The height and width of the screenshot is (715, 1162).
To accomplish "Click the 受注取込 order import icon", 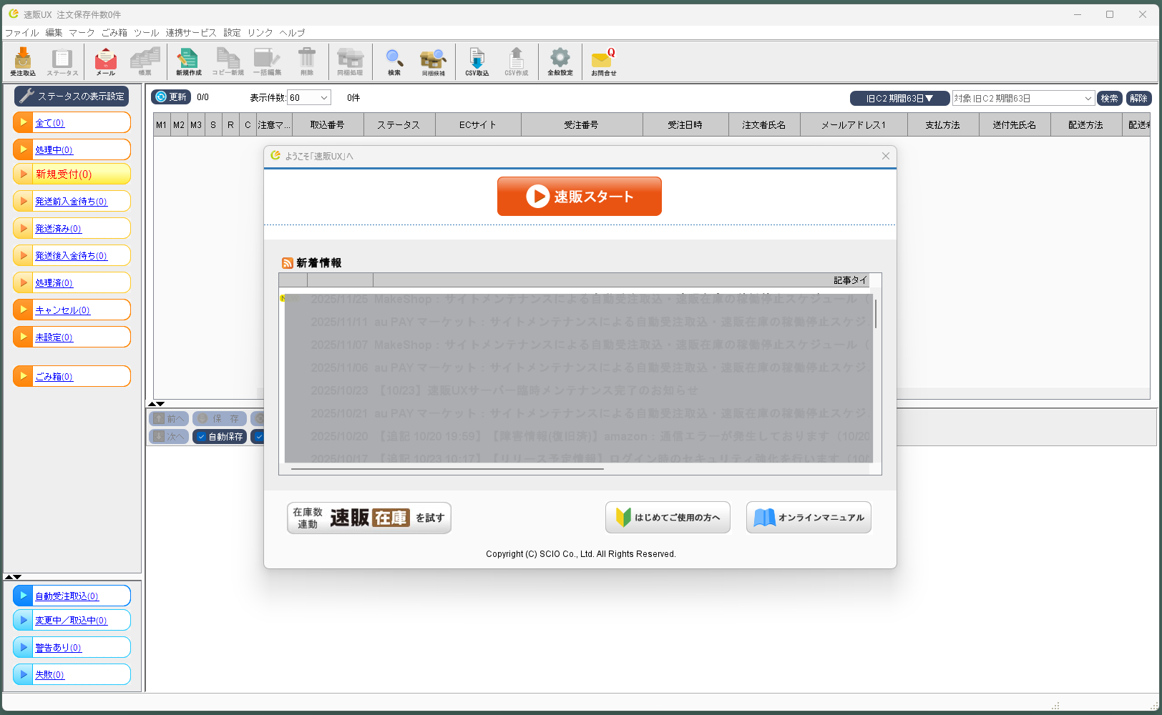I will coord(23,61).
